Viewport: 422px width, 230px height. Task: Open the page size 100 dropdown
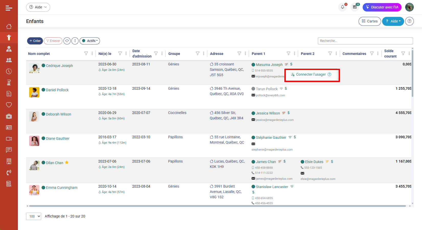(x=34, y=216)
